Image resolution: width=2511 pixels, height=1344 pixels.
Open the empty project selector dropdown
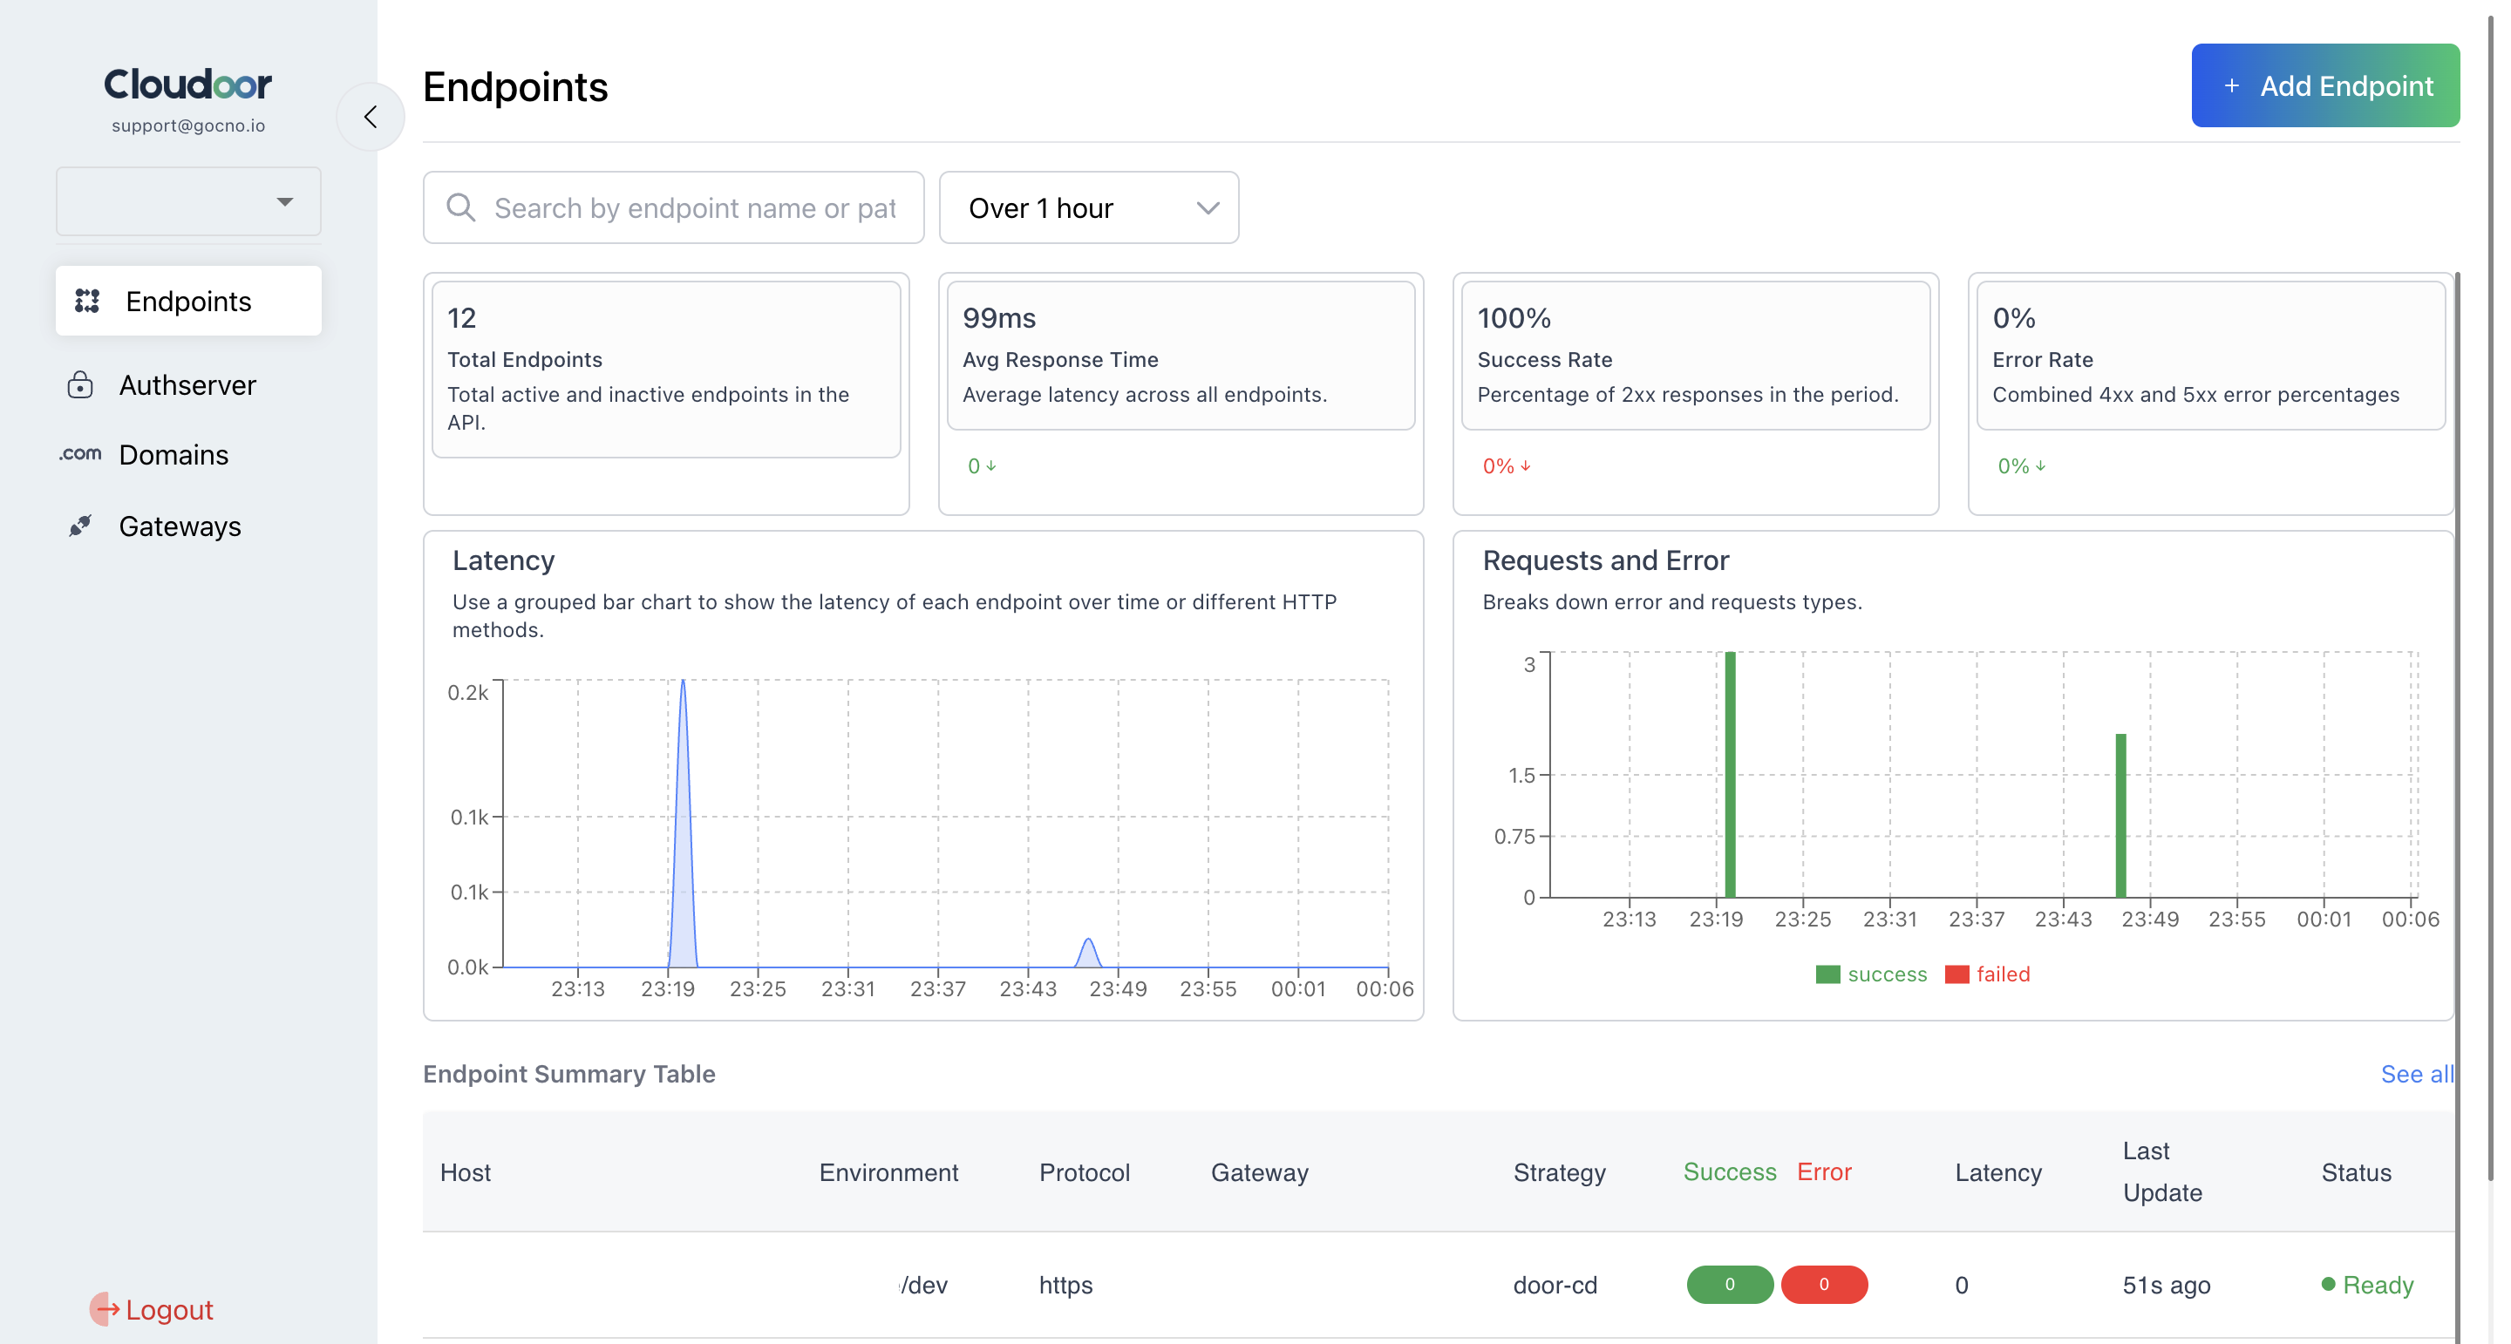click(188, 201)
